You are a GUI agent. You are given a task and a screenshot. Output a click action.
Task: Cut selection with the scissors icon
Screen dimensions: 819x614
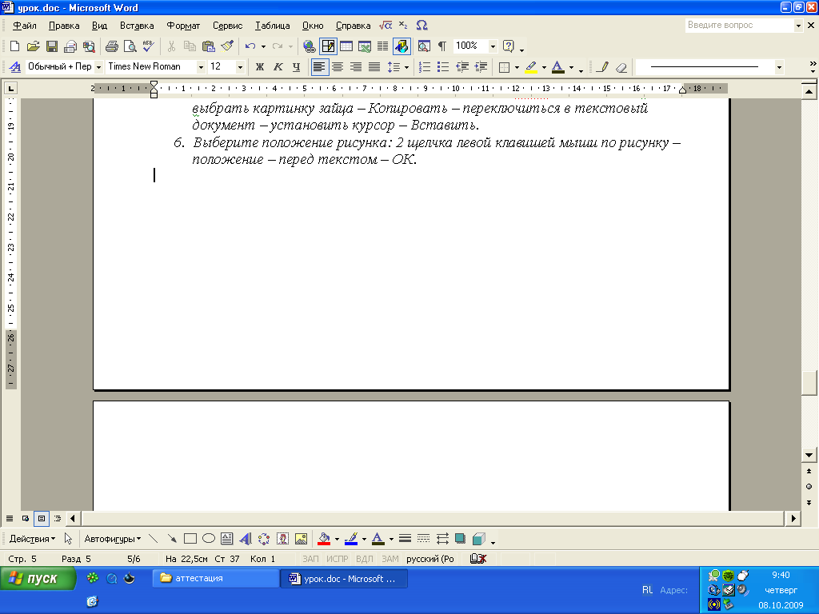(x=171, y=46)
